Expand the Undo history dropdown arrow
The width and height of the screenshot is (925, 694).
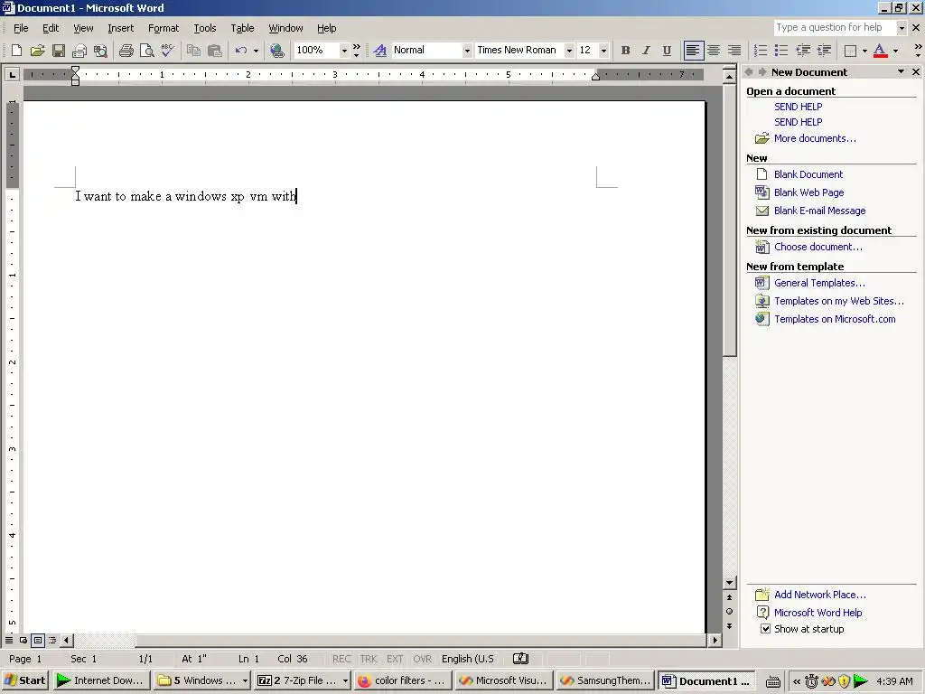point(256,51)
